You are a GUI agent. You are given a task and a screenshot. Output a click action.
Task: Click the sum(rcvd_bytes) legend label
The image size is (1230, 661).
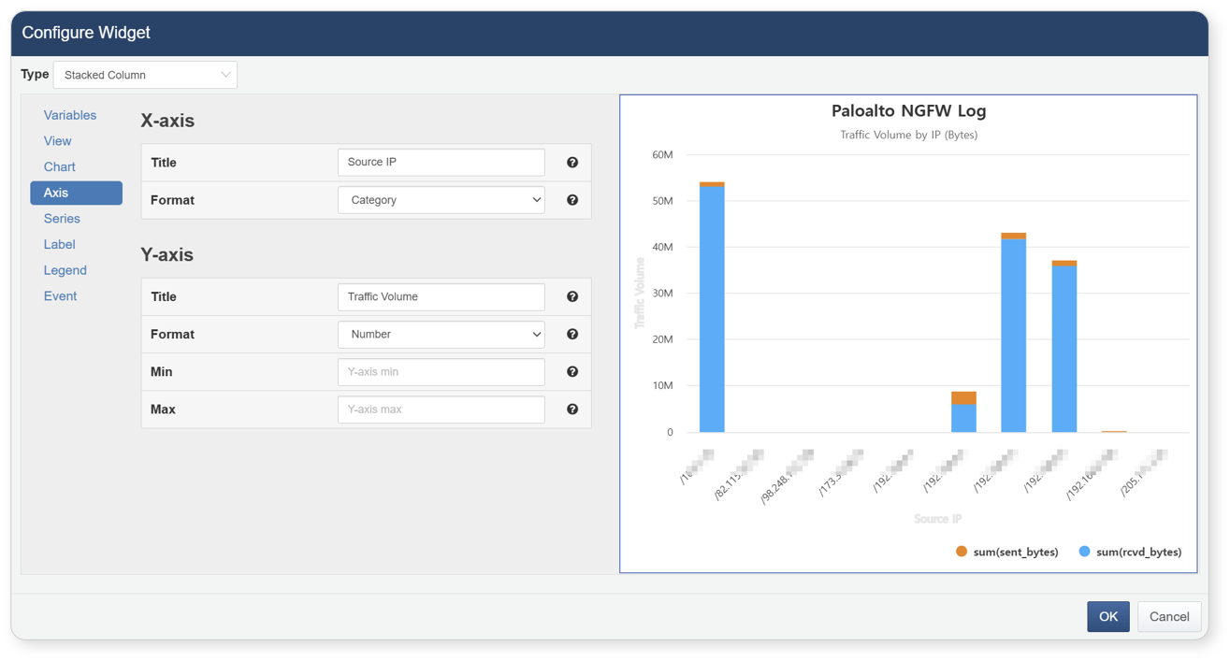click(x=1138, y=553)
